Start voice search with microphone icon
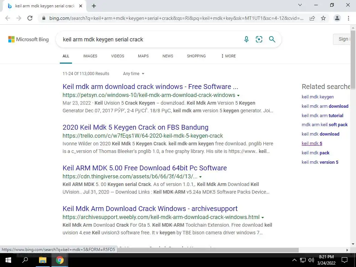This screenshot has width=356, height=267. [246, 39]
